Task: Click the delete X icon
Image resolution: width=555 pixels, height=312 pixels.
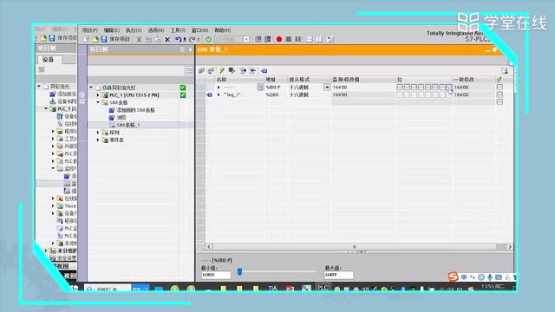Action: [x=167, y=39]
